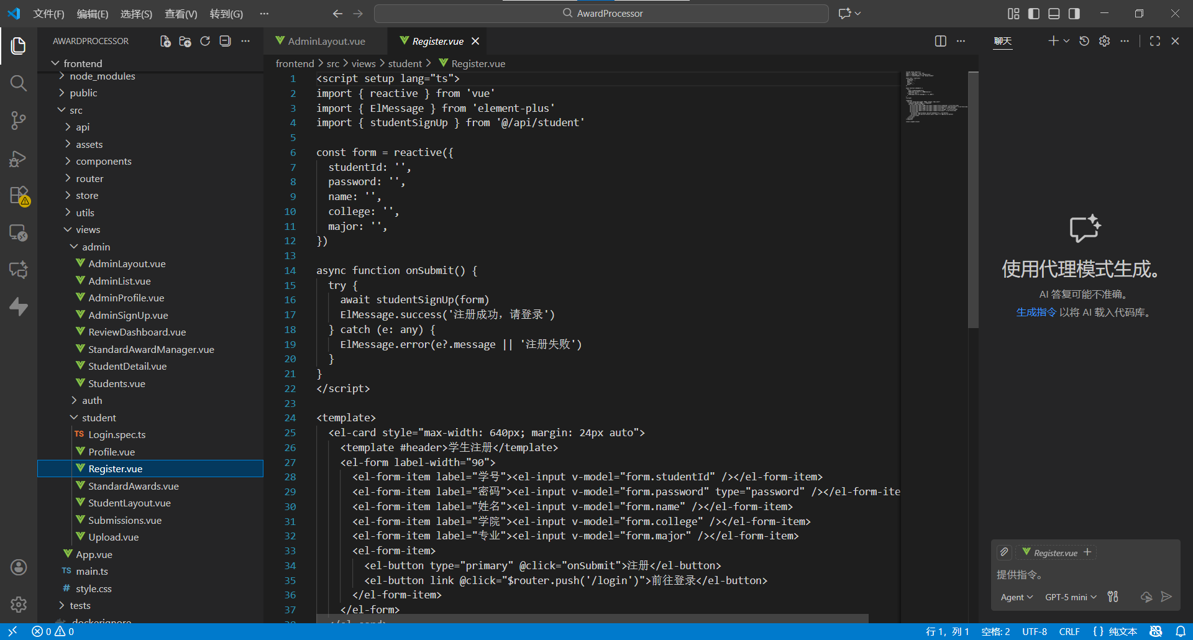This screenshot has height=640, width=1193.
Task: Click the chat input field 提供指令
Action: pos(1086,575)
